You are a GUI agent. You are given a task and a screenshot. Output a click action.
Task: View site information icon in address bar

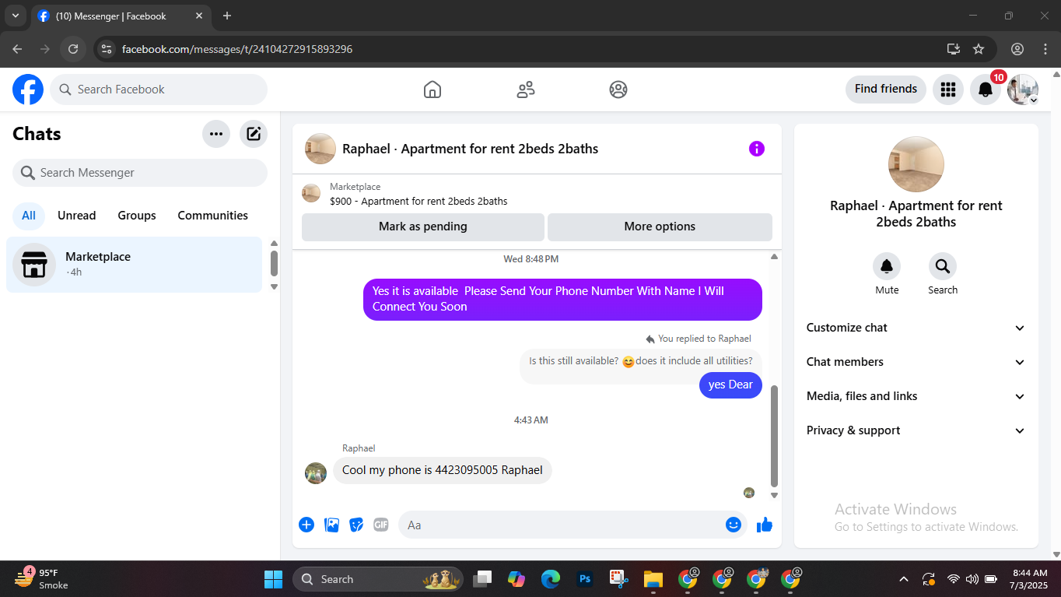point(107,49)
